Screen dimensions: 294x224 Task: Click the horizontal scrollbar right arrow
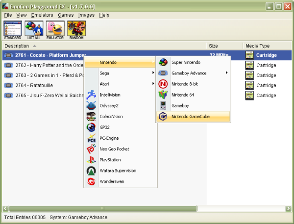[288, 208]
